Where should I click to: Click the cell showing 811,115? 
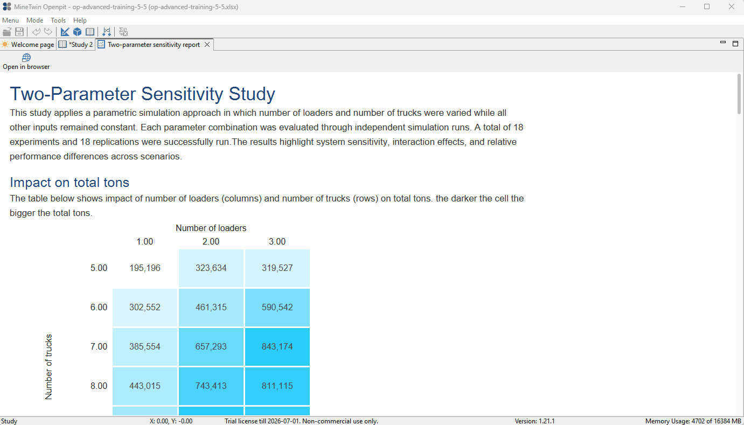pyautogui.click(x=277, y=386)
